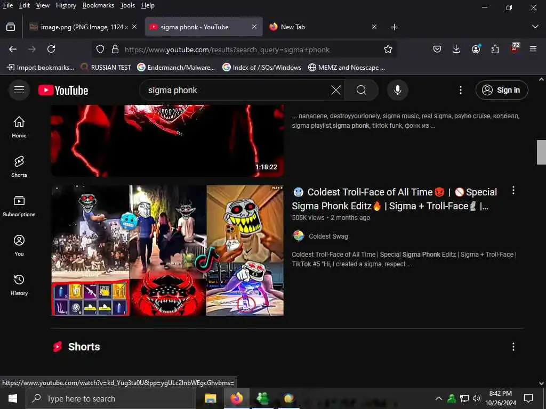
Task: Open the Windows Start menu
Action: [x=13, y=398]
